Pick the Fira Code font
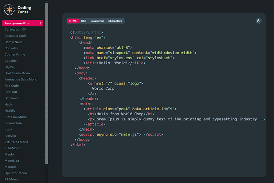274x183 pixels. (x=12, y=86)
